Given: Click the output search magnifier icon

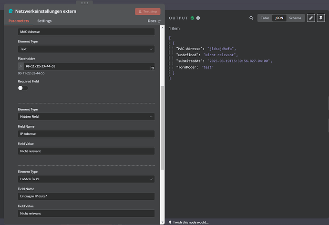Looking at the screenshot, I should (x=251, y=18).
